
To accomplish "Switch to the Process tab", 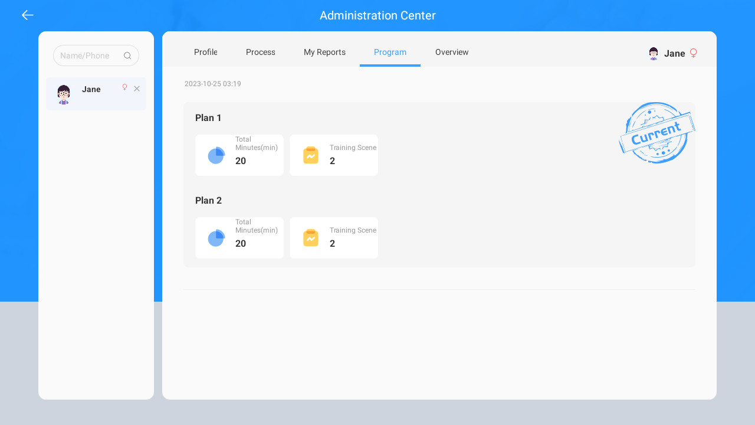I will (x=261, y=52).
